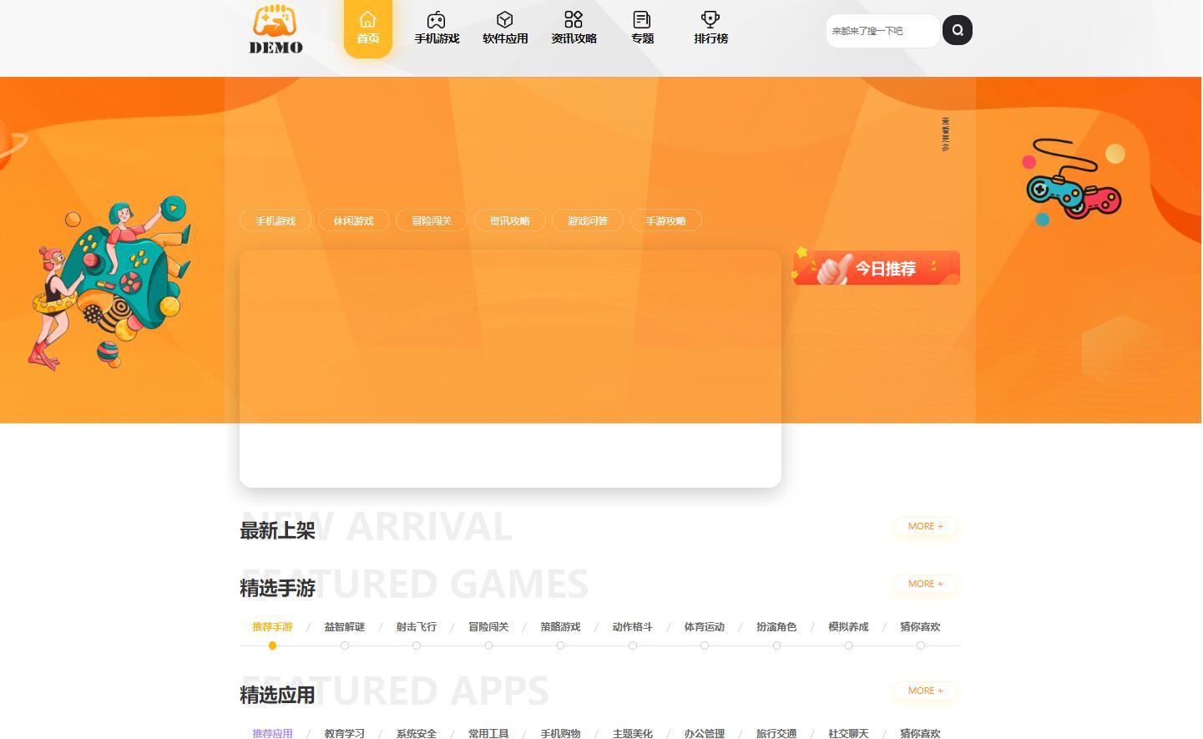This screenshot has height=739, width=1203.
Task: Switch to the 策略游戏 games tab
Action: [x=560, y=627]
